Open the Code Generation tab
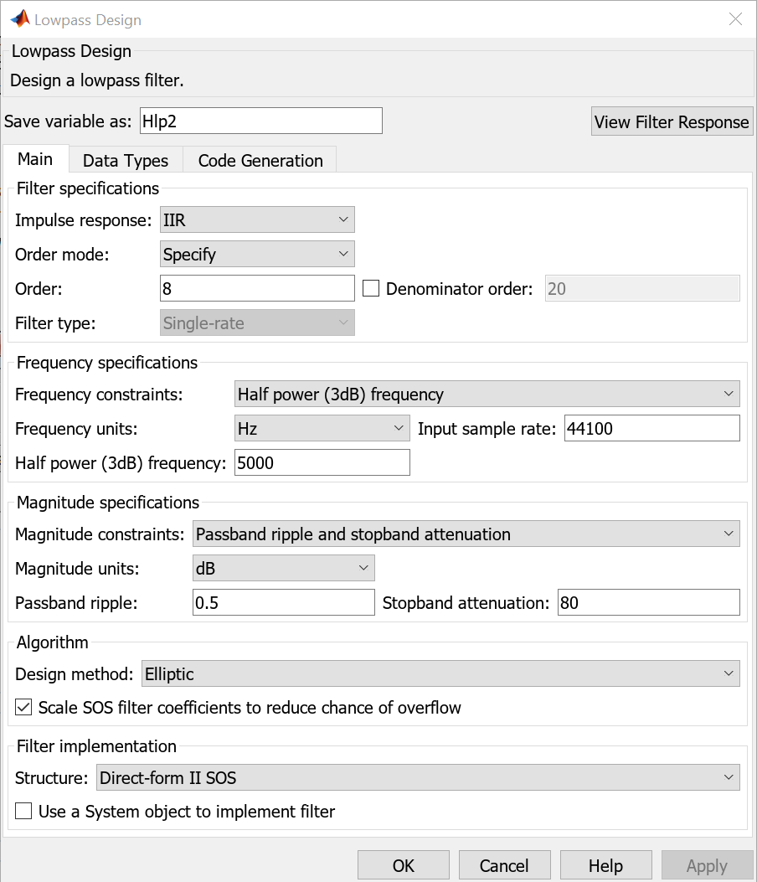This screenshot has width=757, height=882. pos(260,161)
